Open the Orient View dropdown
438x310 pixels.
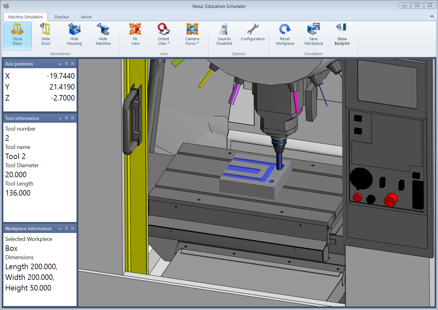(x=163, y=33)
